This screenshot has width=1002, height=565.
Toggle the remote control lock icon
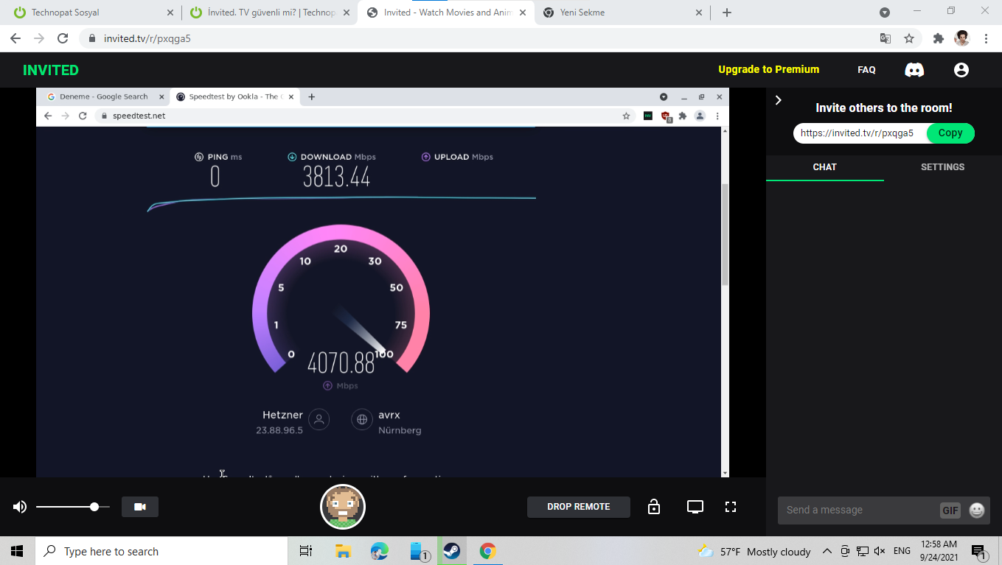pyautogui.click(x=653, y=507)
